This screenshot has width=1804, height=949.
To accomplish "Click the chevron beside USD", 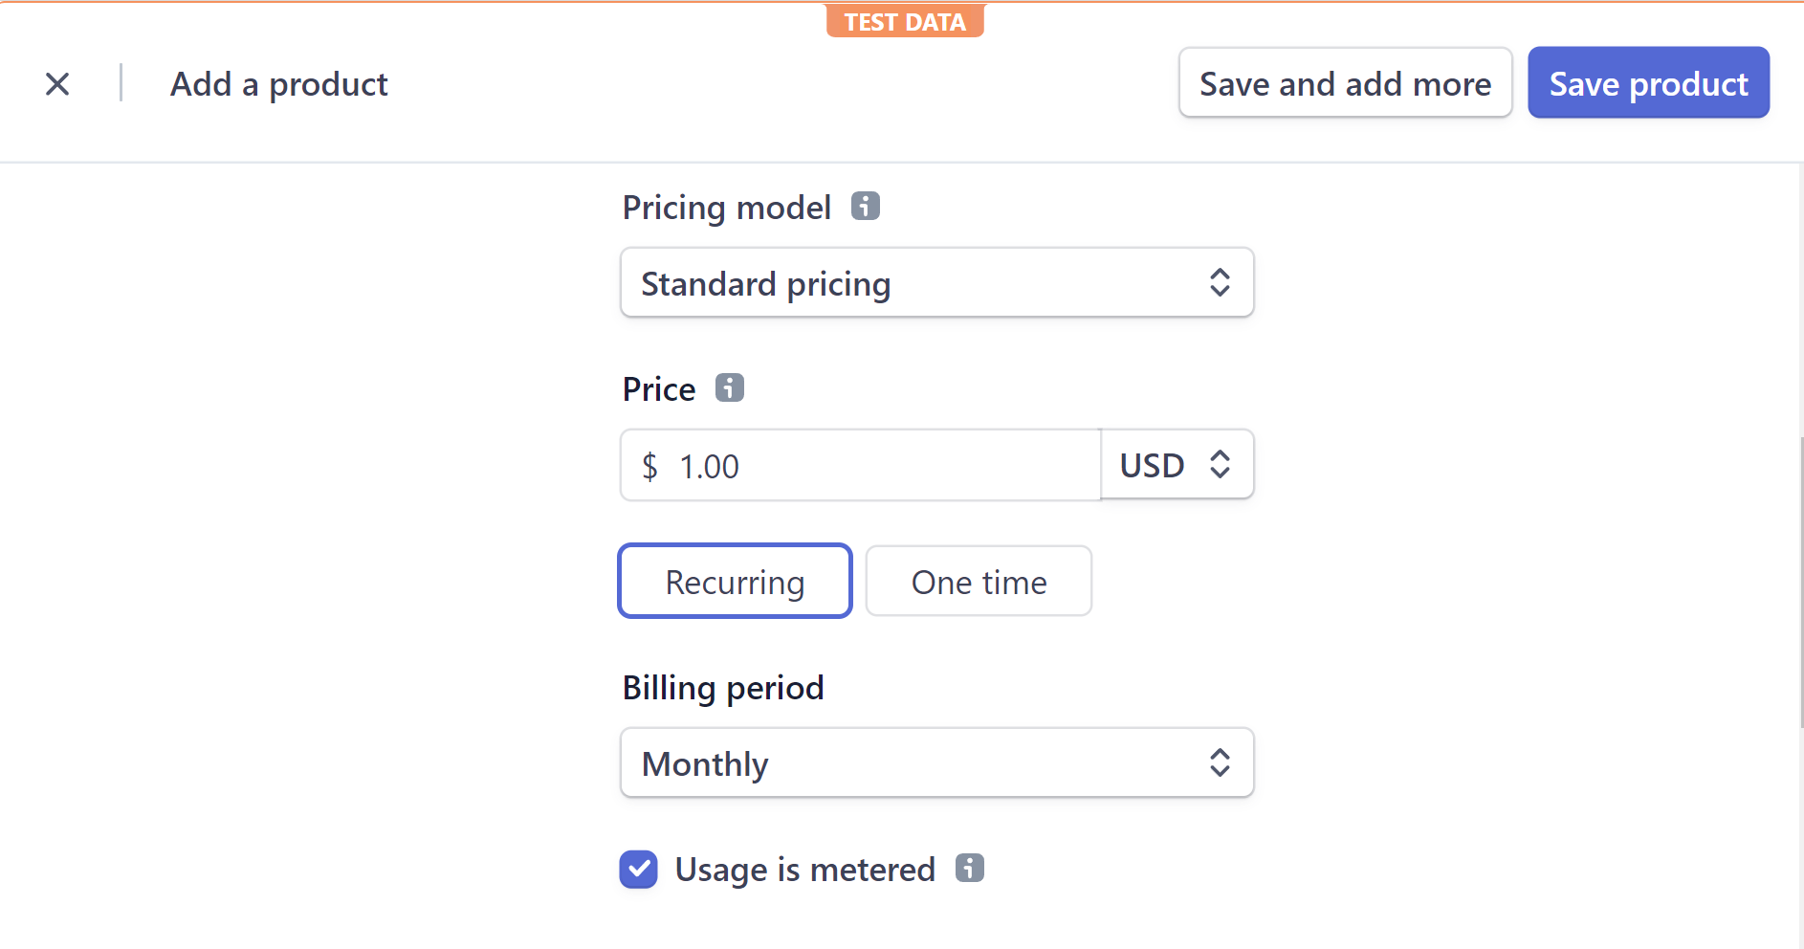I will pos(1221,465).
